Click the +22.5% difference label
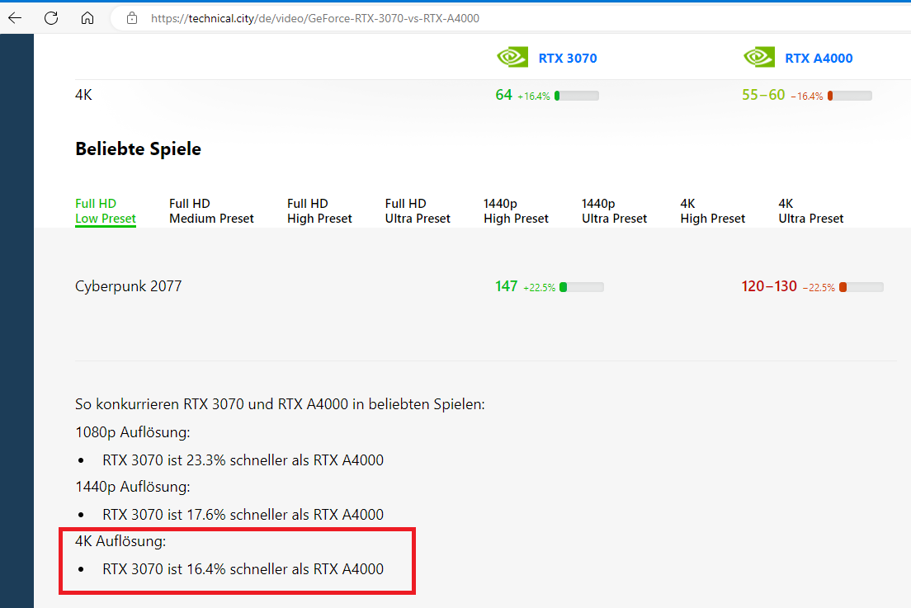 coord(539,287)
